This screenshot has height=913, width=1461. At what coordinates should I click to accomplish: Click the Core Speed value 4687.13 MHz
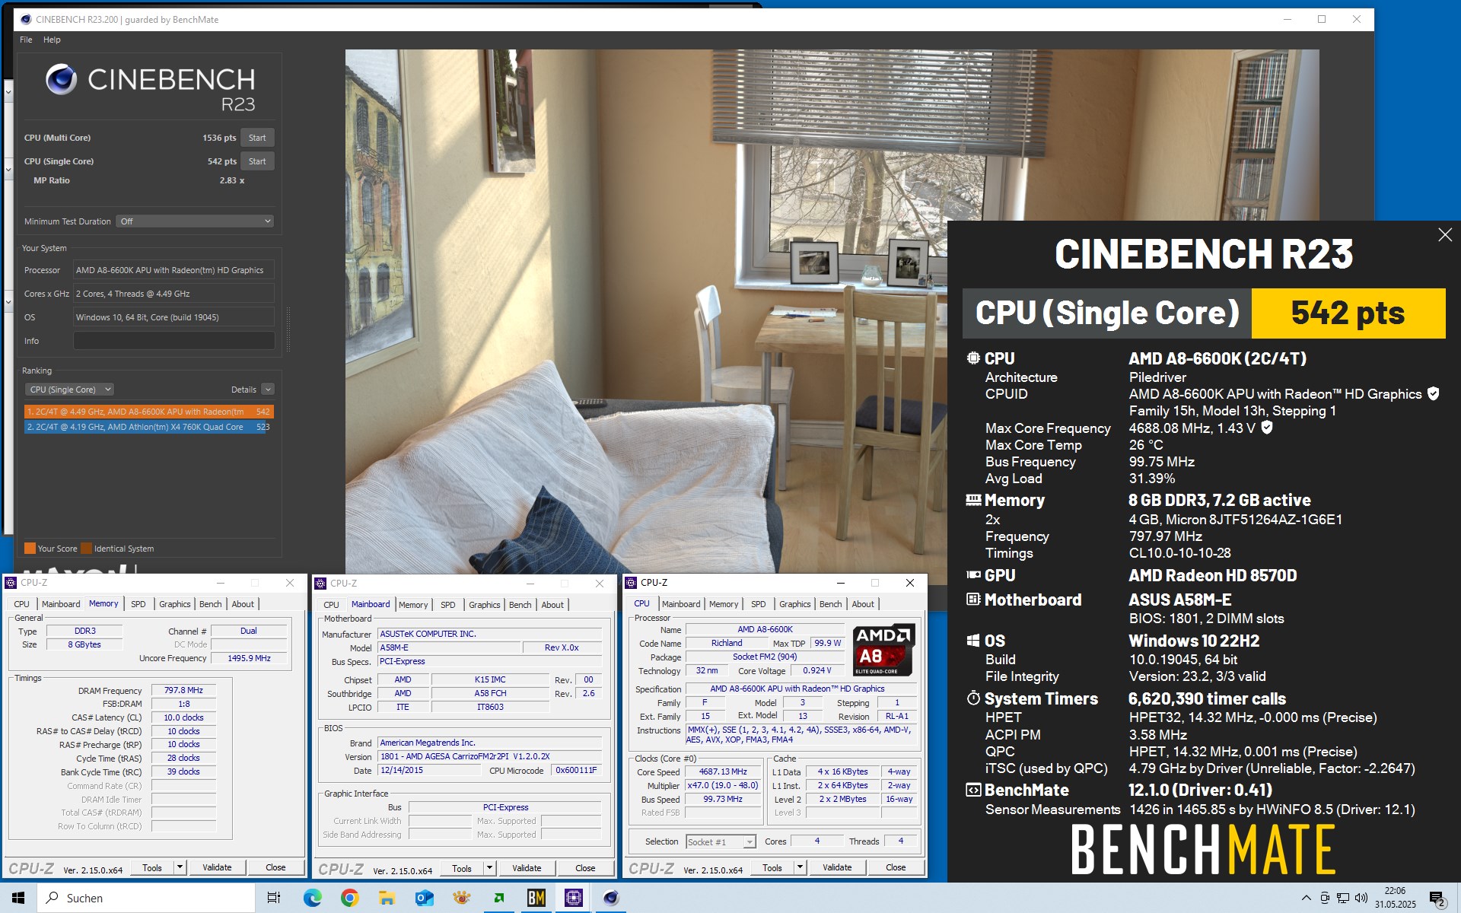(723, 771)
